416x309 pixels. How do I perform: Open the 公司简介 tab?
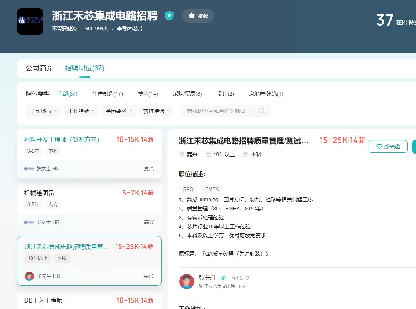39,68
